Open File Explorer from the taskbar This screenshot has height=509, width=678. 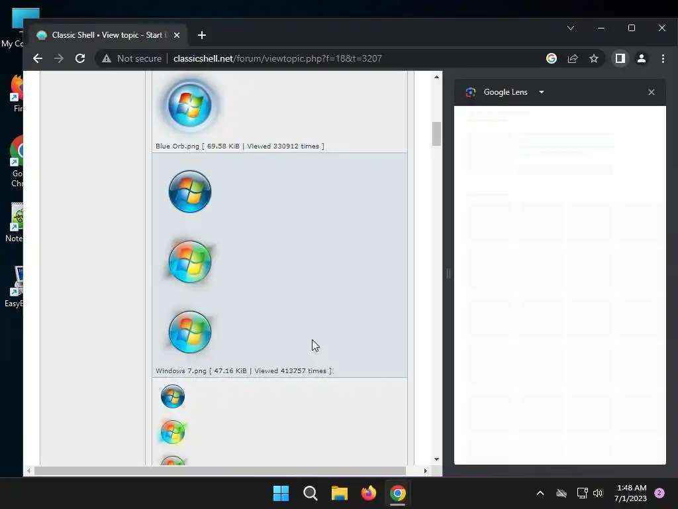340,493
